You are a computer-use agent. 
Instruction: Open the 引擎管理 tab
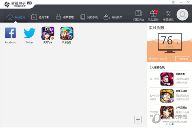(65, 17)
